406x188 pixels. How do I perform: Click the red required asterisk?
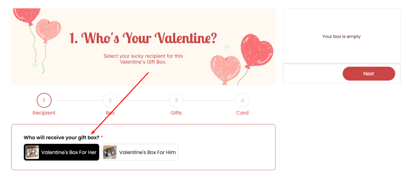pos(102,137)
